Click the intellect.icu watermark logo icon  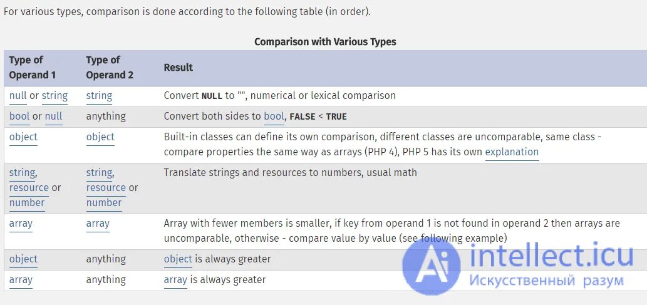432,267
